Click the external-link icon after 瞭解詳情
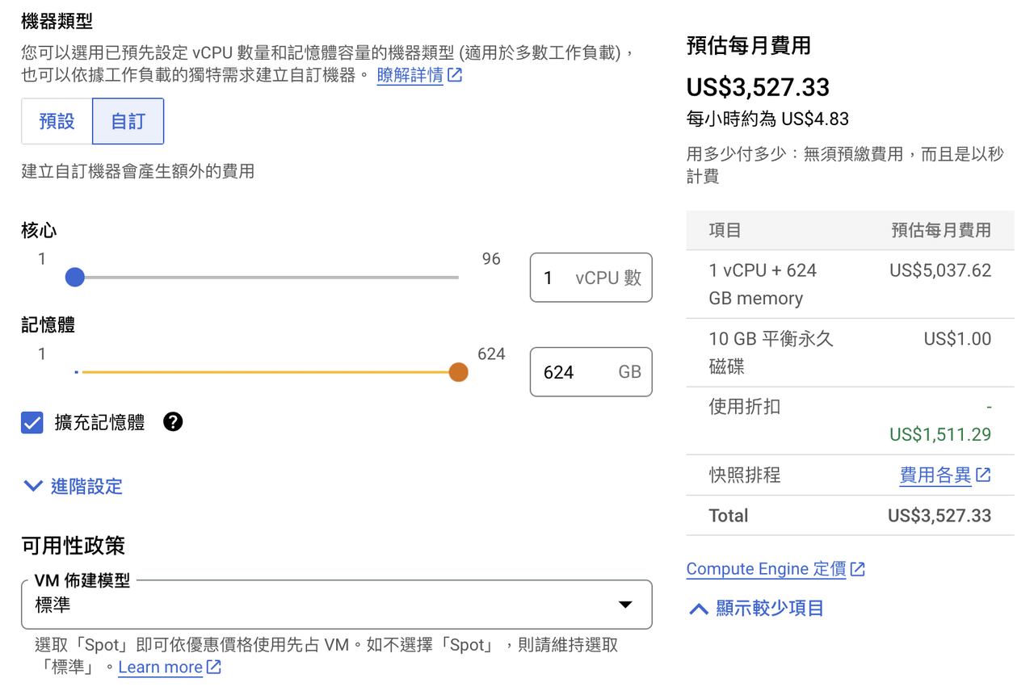The height and width of the screenshot is (695, 1034). pos(455,75)
